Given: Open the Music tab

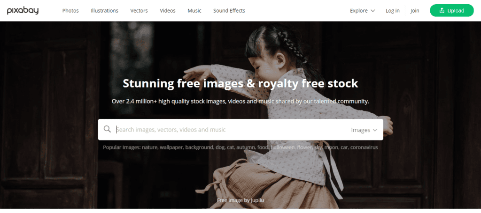Looking at the screenshot, I should point(194,11).
